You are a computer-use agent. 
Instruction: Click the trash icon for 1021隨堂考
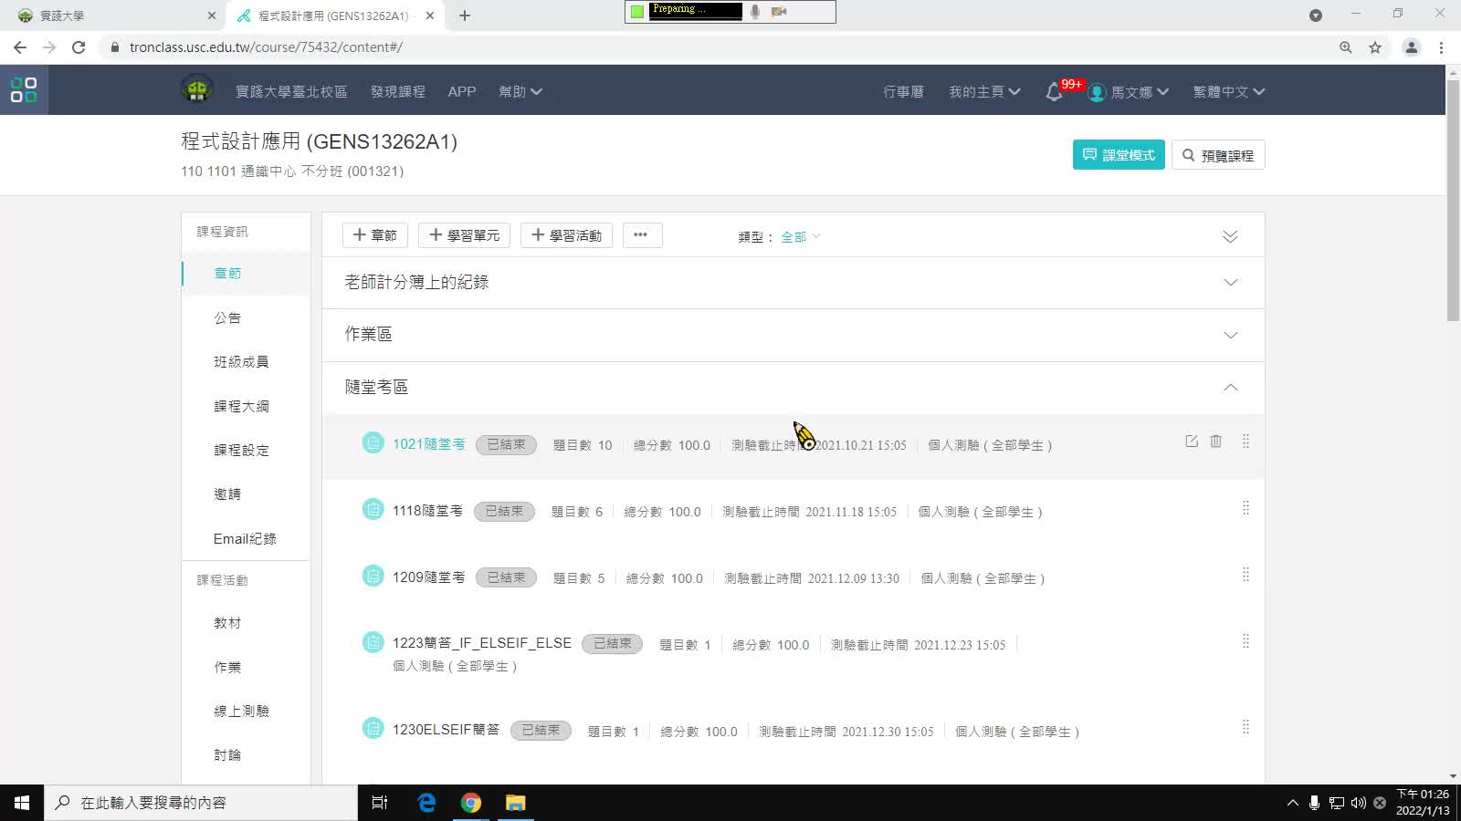(x=1215, y=442)
